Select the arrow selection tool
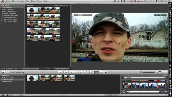 tap(60, 72)
